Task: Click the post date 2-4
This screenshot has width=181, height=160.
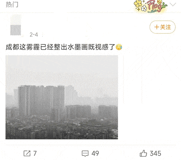Action: click(34, 35)
